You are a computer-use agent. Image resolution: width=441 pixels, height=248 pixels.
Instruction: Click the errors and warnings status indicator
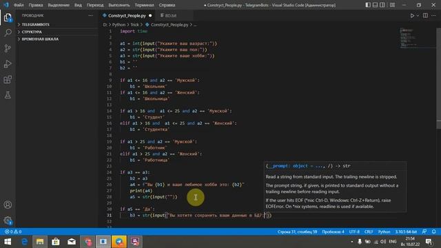[x=13, y=231]
